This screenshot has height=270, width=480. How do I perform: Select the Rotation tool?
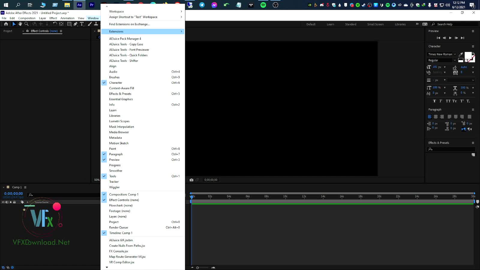(x=55, y=24)
